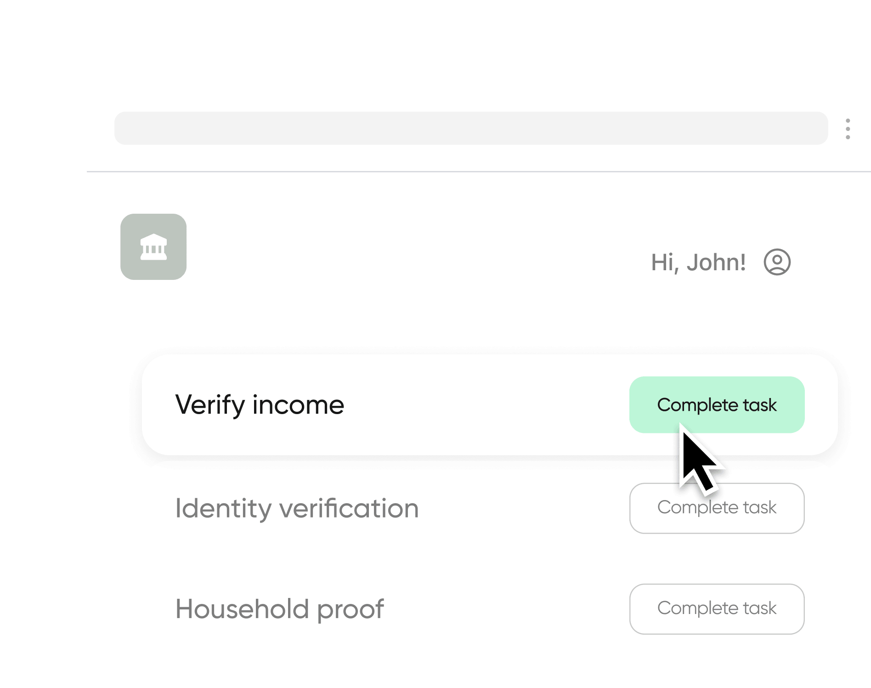Focus the empty URL field
871x688 pixels.
[x=471, y=128]
